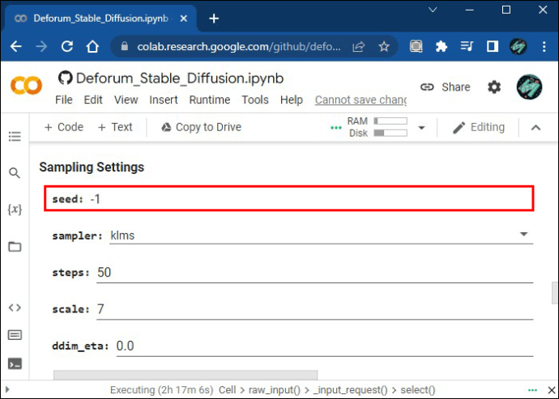This screenshot has height=399, width=559.
Task: Open table of contents sidebar icon
Action: (x=15, y=136)
